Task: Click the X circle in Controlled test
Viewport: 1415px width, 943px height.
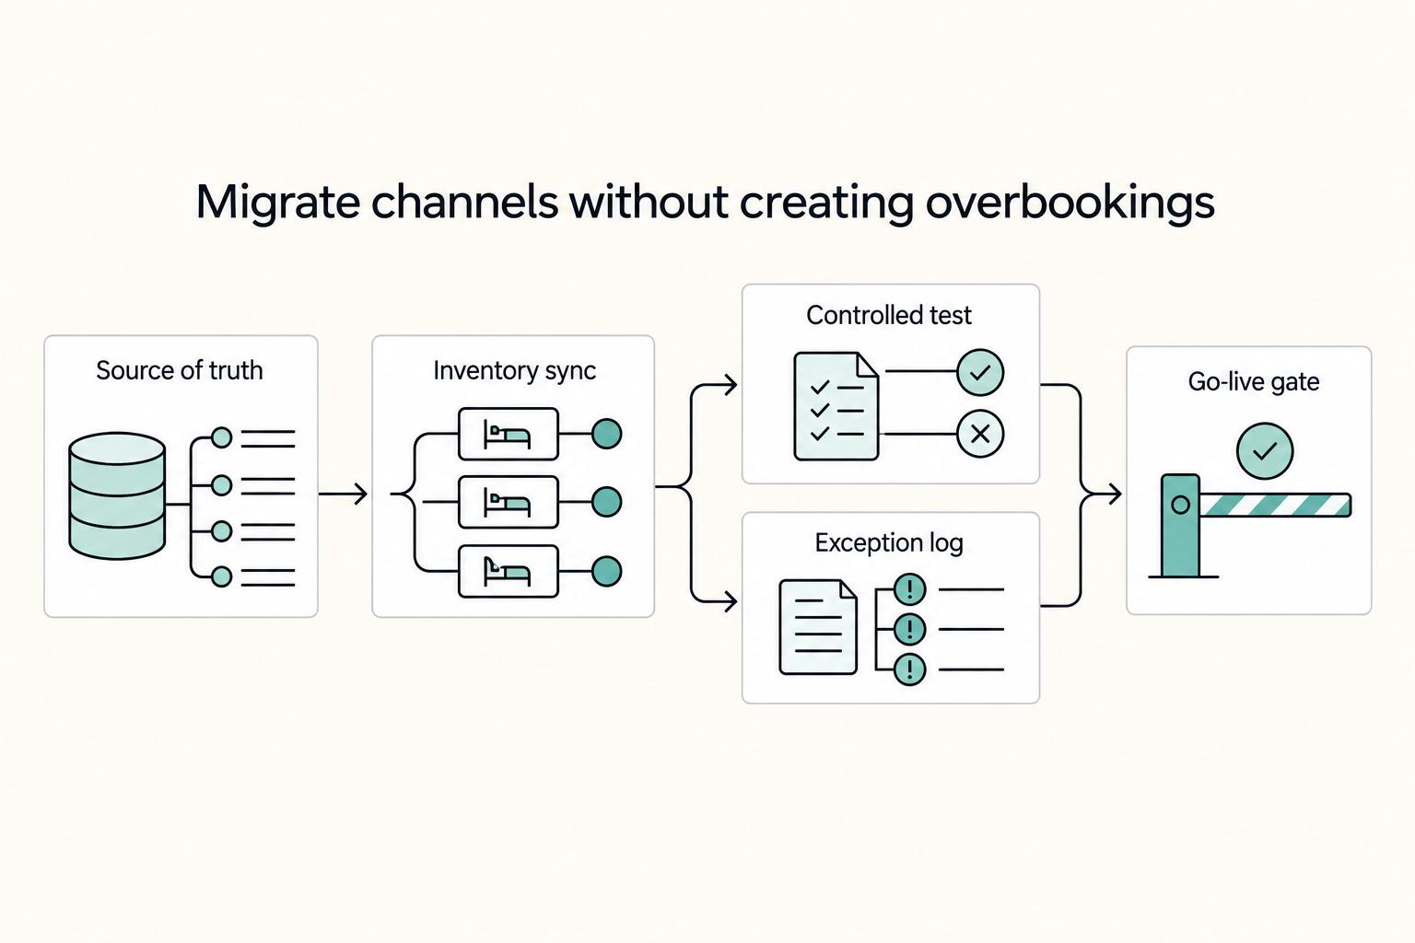Action: click(x=980, y=434)
